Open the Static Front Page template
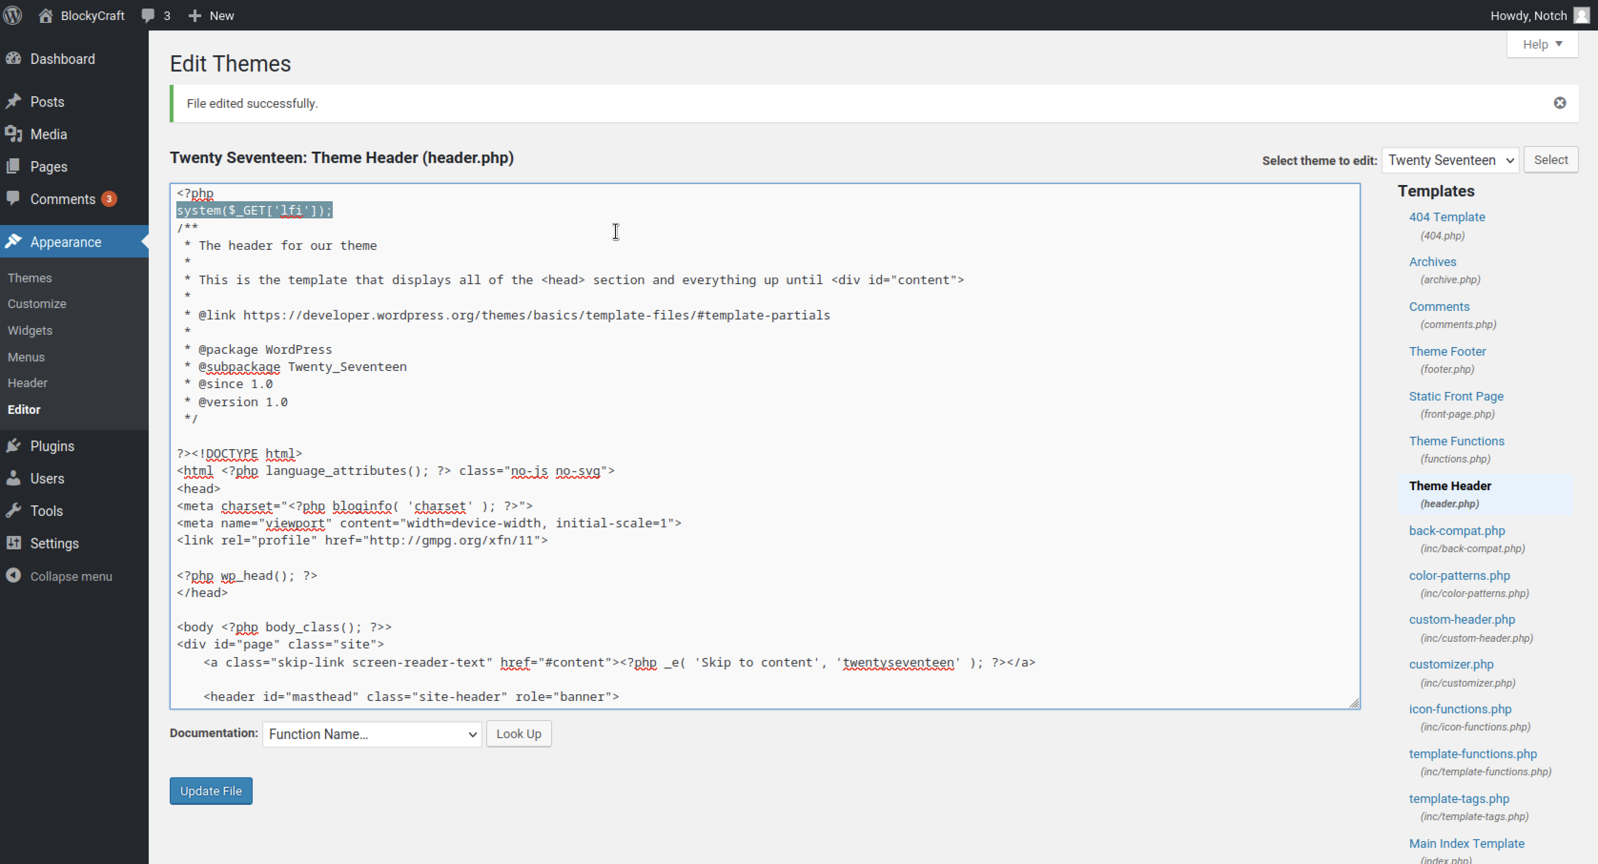This screenshot has height=864, width=1598. (1456, 396)
